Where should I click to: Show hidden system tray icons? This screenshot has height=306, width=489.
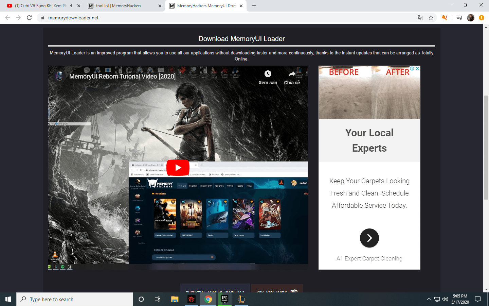(x=429, y=299)
